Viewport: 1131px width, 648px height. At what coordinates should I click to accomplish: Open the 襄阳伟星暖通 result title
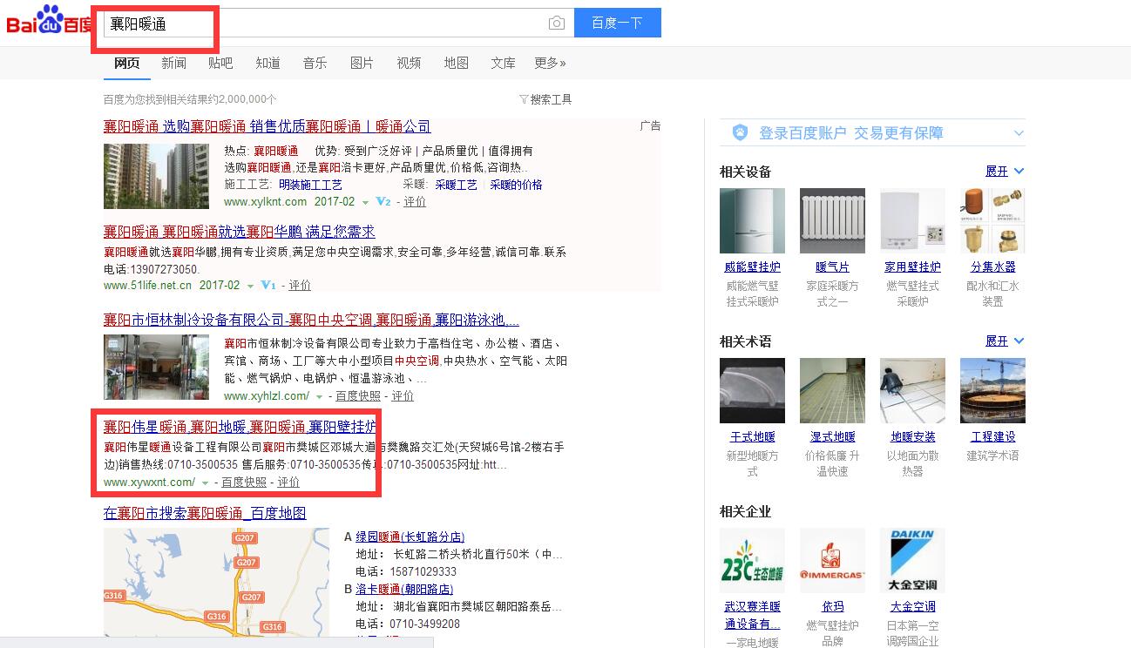point(240,427)
